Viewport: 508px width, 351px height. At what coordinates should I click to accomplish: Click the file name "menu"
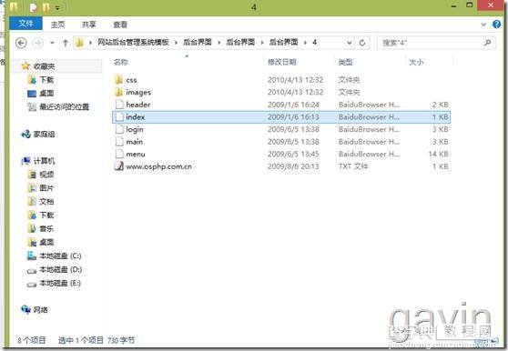[x=136, y=155]
